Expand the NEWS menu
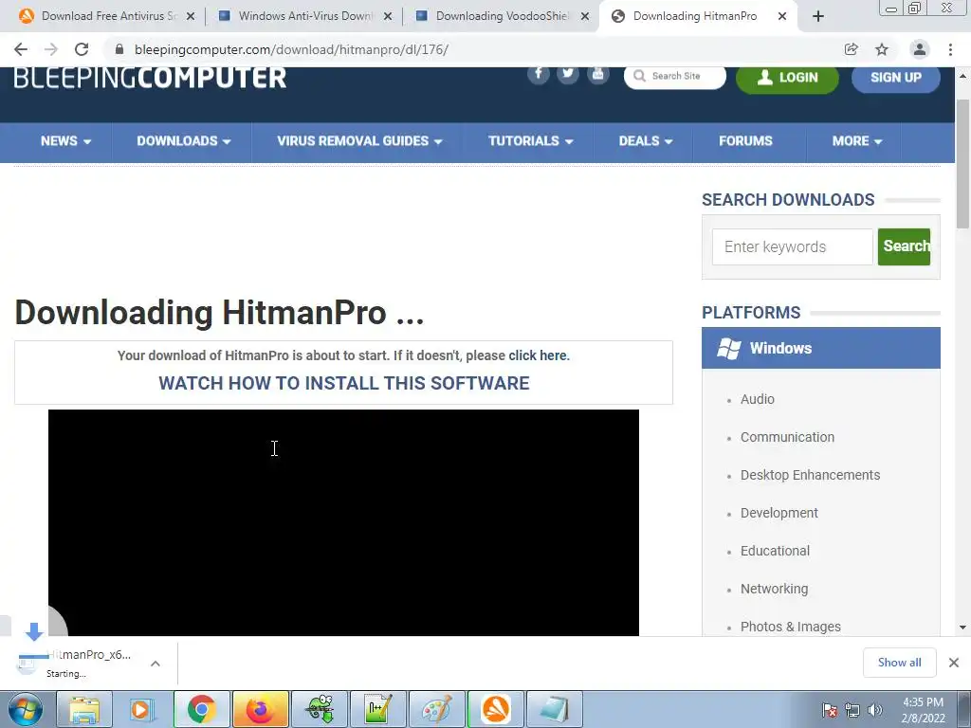Viewport: 971px width, 728px height. coord(65,141)
